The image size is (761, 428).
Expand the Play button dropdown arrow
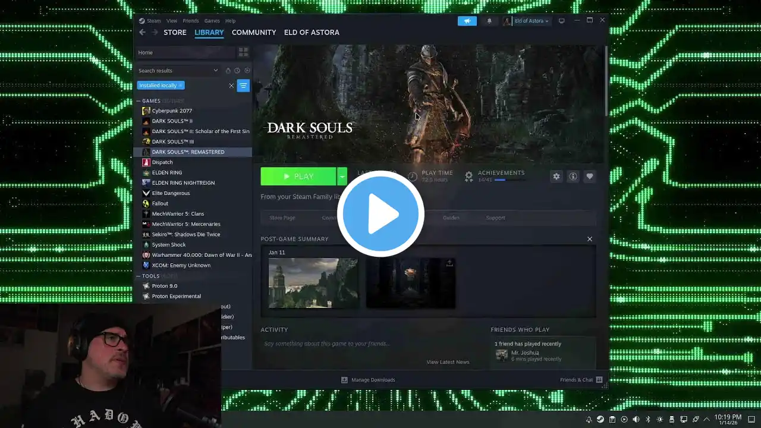(342, 177)
